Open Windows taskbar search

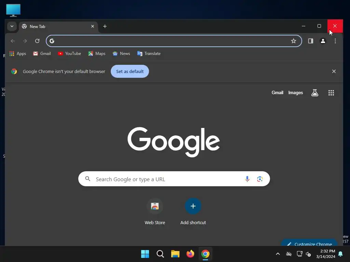click(160, 254)
